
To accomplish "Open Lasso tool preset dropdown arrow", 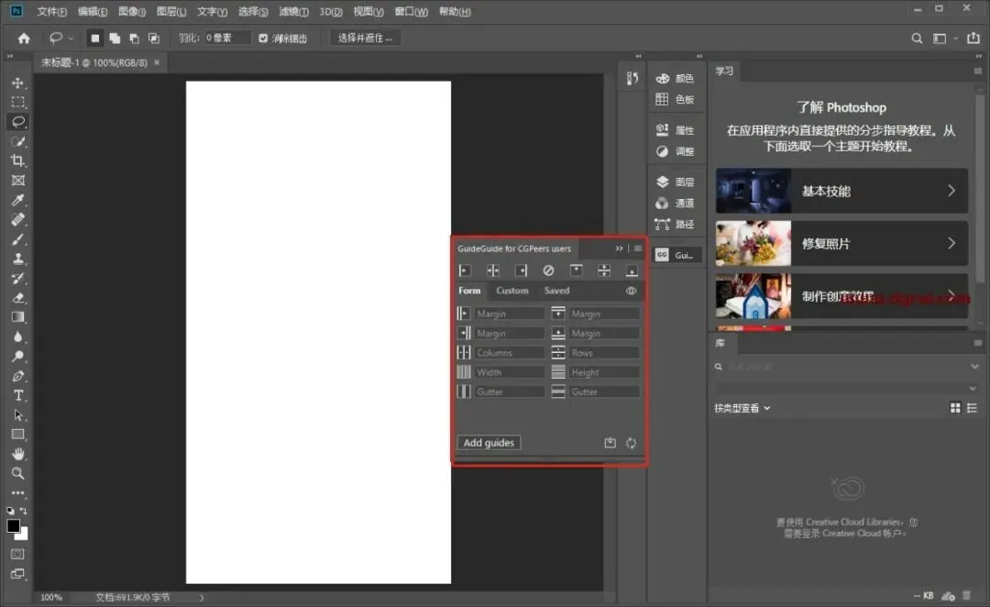I will click(71, 39).
